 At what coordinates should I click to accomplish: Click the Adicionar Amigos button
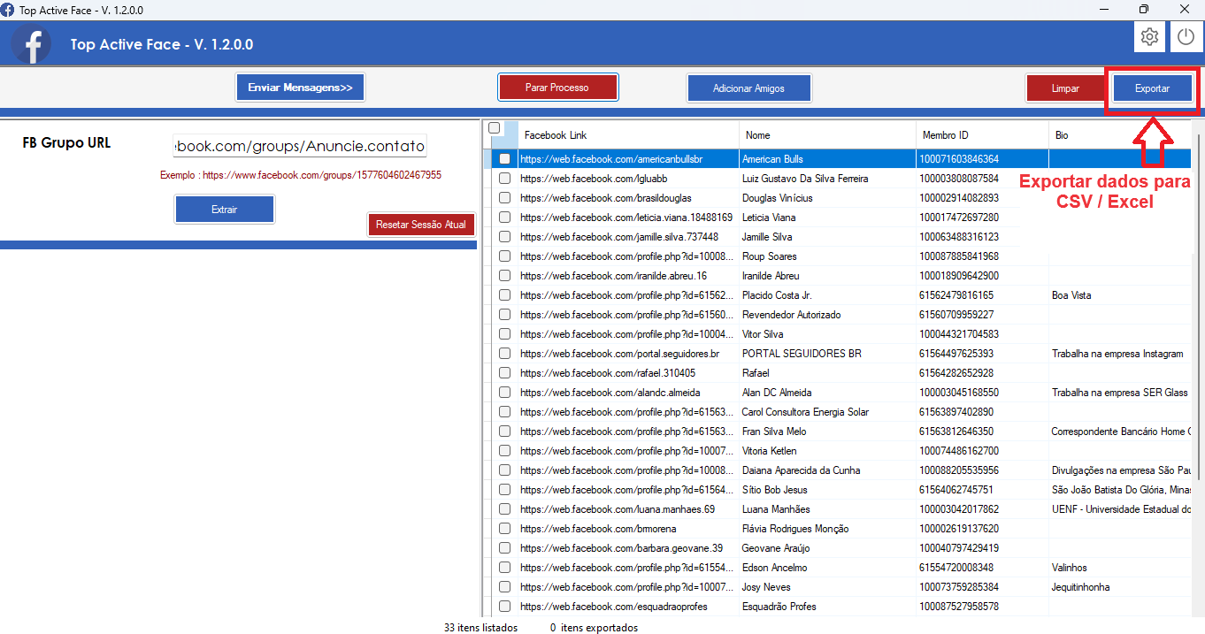[748, 88]
